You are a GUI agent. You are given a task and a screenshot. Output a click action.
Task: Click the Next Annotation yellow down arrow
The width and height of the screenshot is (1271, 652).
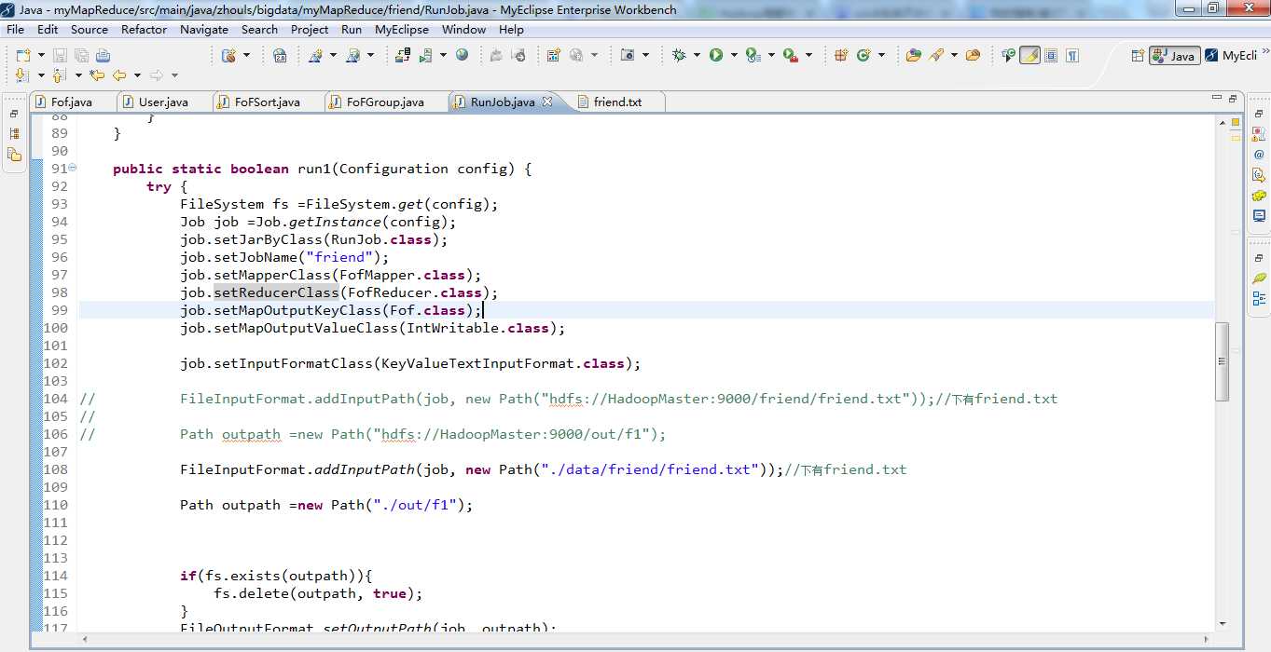click(x=21, y=75)
